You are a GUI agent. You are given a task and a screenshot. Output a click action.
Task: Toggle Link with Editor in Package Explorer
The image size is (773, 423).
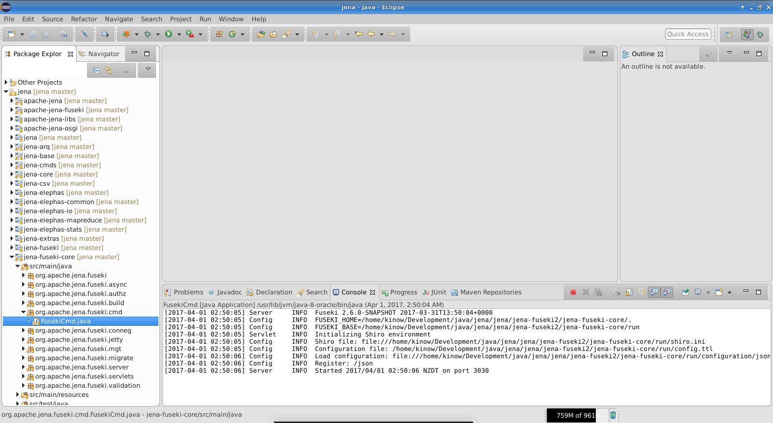109,71
